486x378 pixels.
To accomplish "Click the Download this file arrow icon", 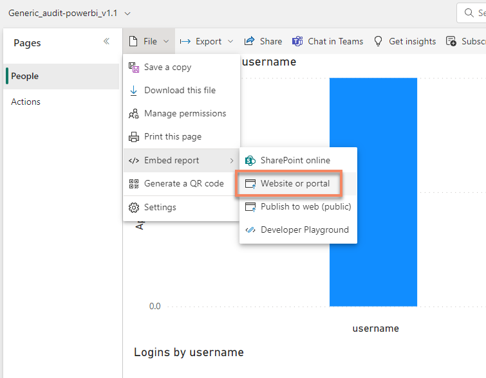I will pyautogui.click(x=134, y=91).
